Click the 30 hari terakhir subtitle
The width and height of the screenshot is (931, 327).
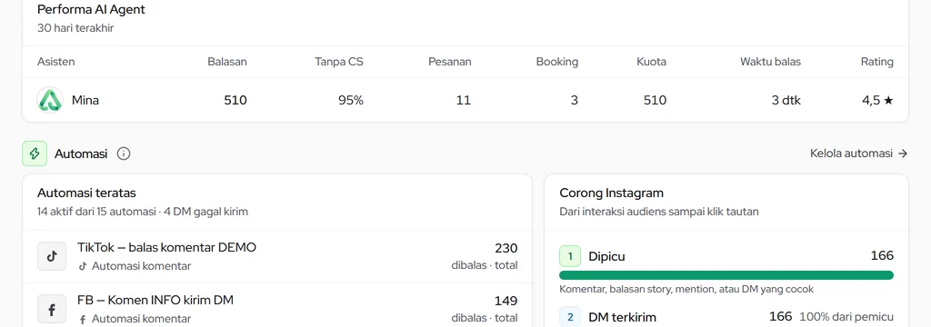(75, 28)
